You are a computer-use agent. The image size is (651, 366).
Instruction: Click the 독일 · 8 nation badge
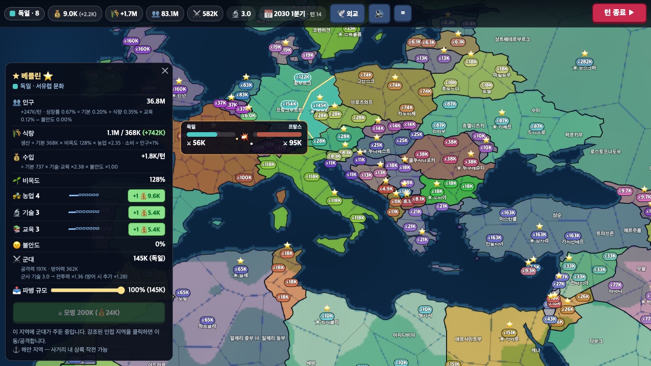tap(24, 14)
